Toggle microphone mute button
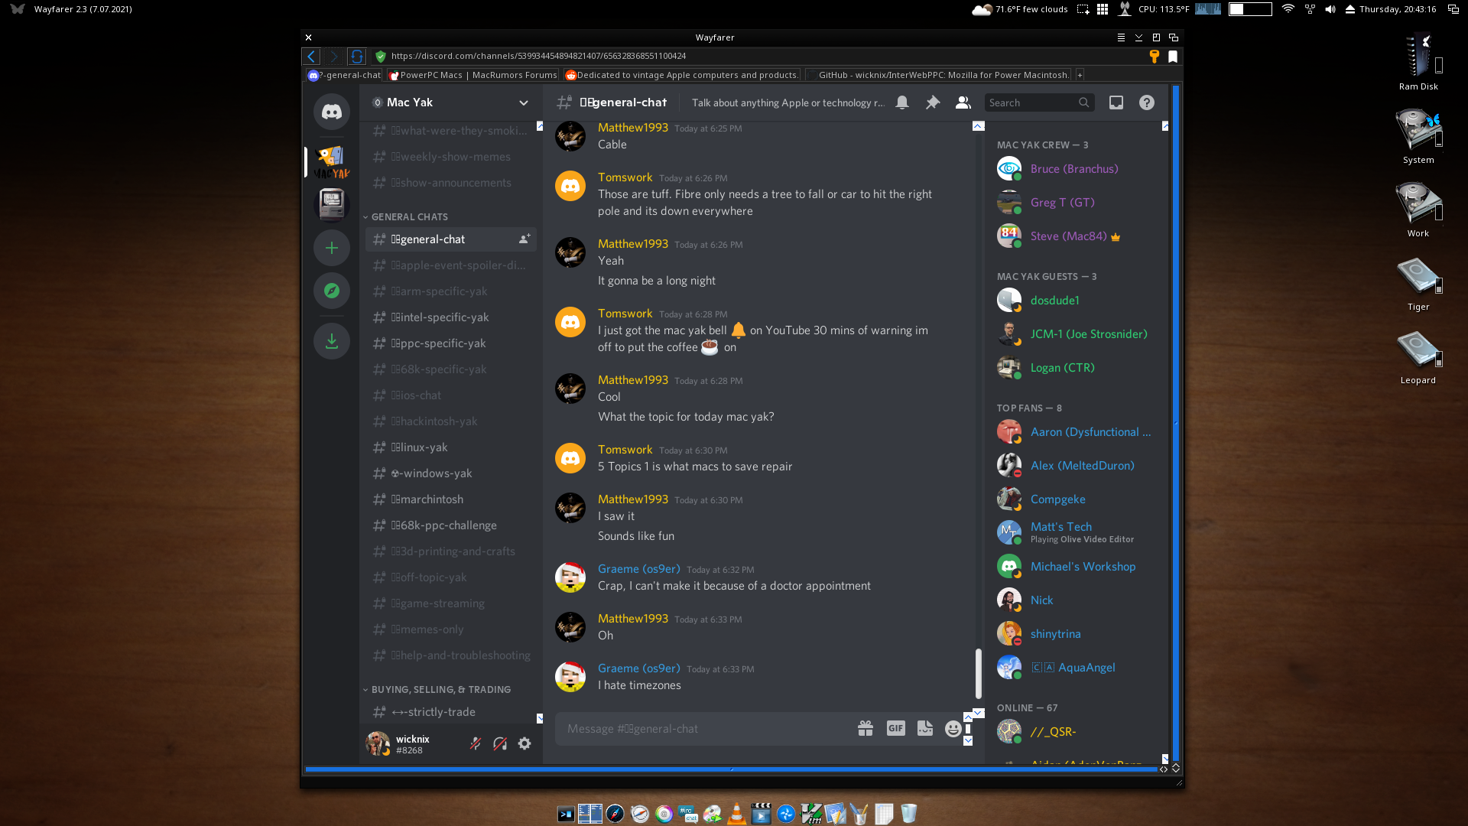This screenshot has width=1468, height=826. [x=475, y=743]
